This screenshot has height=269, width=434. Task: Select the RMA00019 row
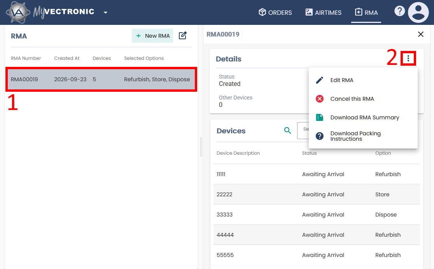[x=101, y=79]
